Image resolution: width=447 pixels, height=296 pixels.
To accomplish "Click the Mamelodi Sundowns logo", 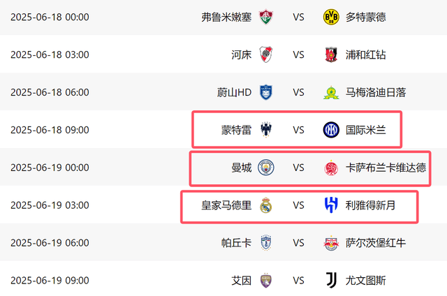I will [x=331, y=92].
